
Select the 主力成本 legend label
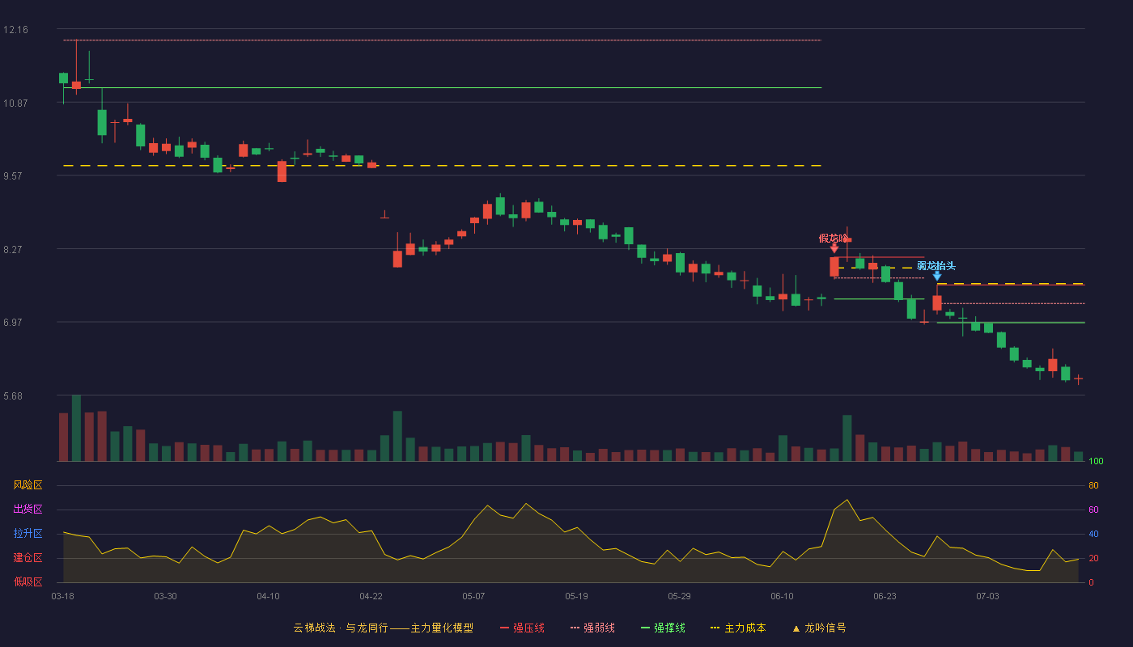coord(745,628)
